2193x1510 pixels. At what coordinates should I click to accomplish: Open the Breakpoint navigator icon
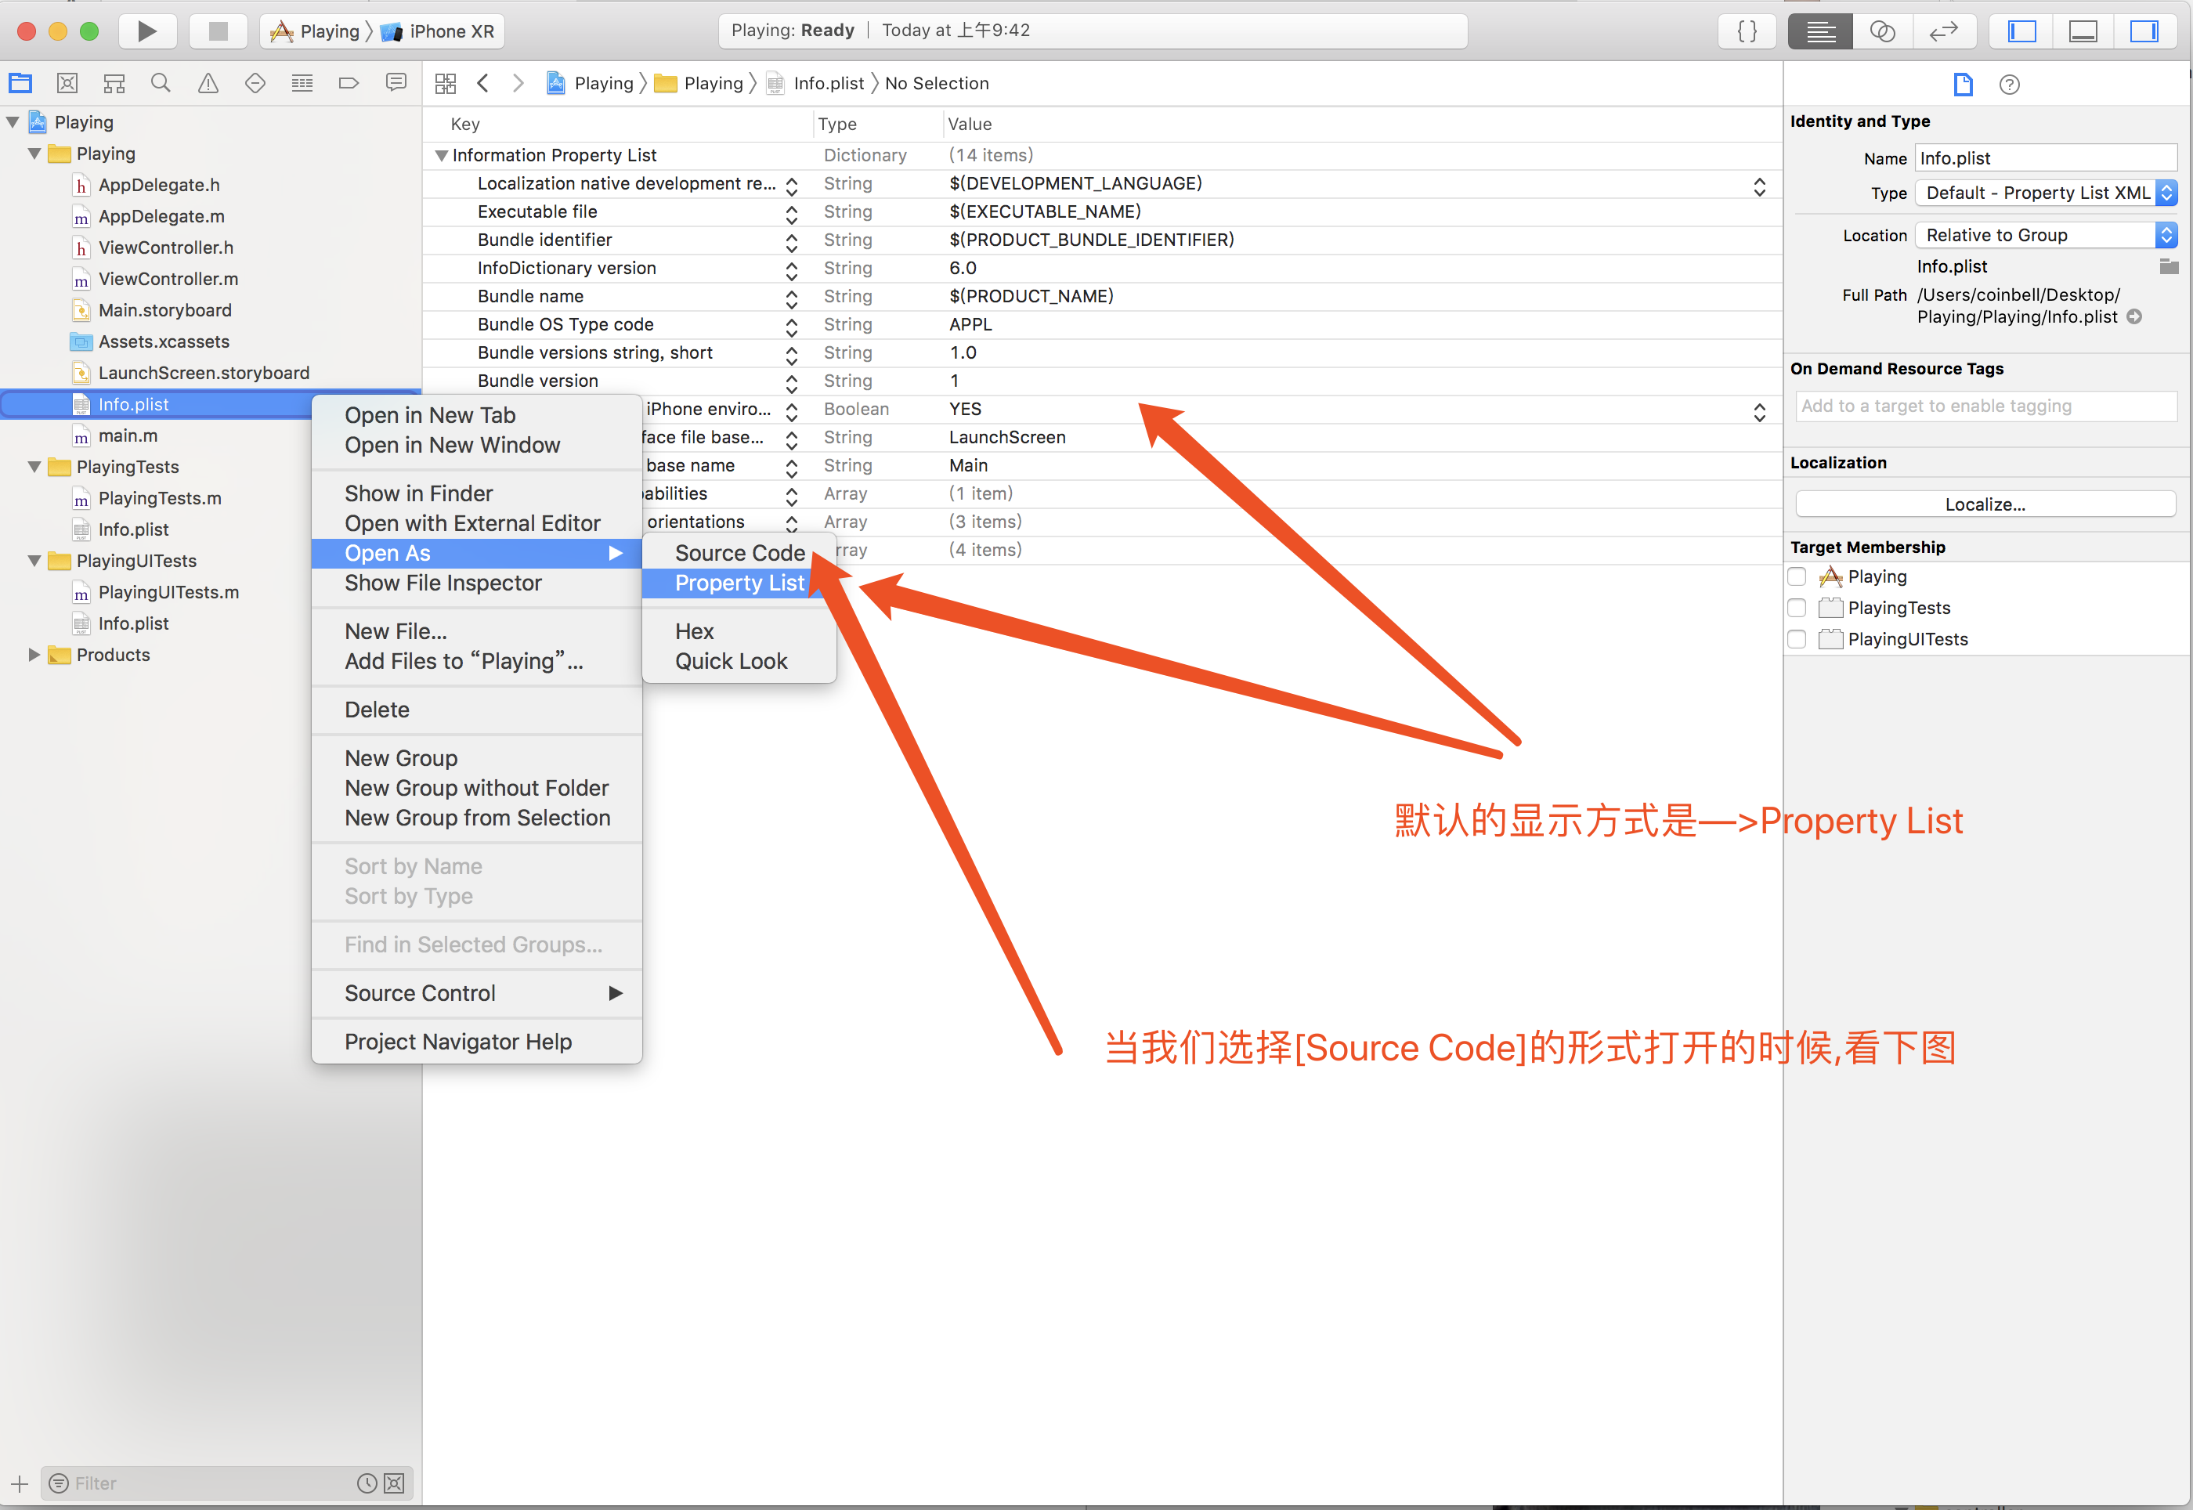349,82
